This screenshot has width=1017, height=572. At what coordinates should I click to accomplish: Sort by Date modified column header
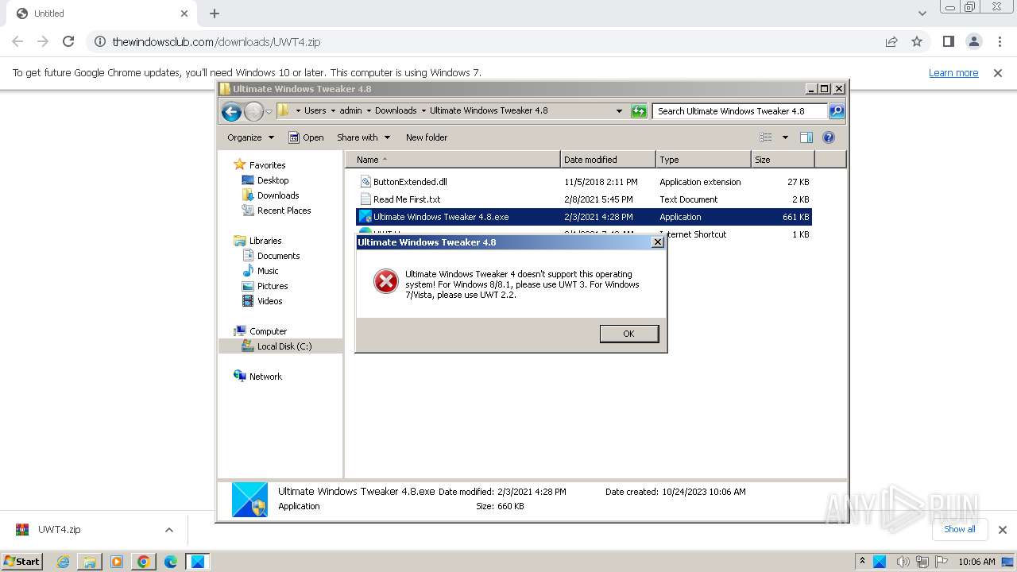[x=608, y=160]
